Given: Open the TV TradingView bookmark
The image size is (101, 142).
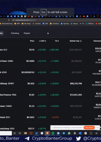Looking at the screenshot, I should [x=82, y=24].
